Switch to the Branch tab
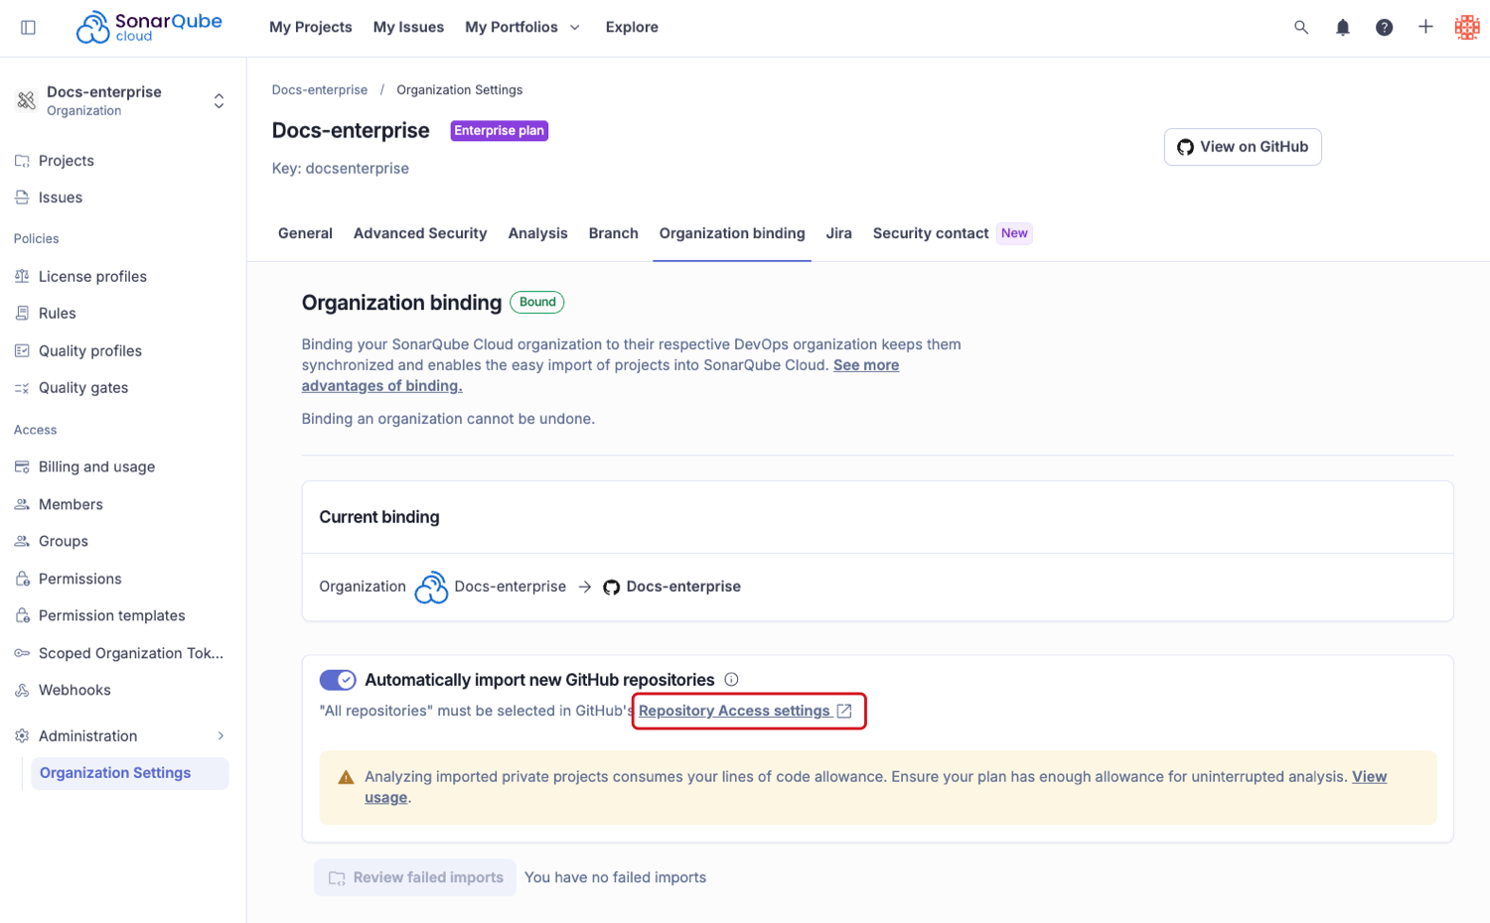 coord(613,233)
